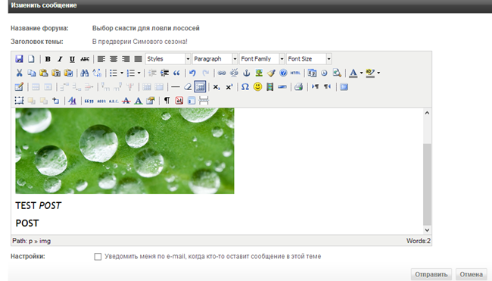The width and height of the screenshot is (492, 281).
Task: Center-align the text
Action: pos(114,59)
